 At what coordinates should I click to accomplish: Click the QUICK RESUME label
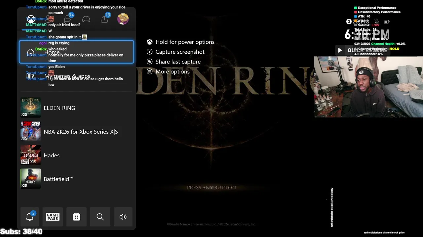coord(367,50)
